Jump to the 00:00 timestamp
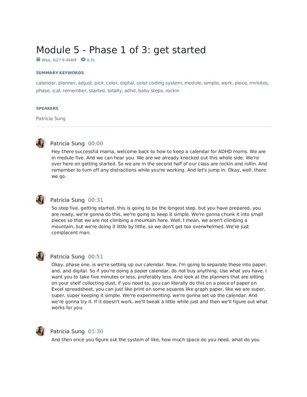307x397 pixels. (95, 143)
